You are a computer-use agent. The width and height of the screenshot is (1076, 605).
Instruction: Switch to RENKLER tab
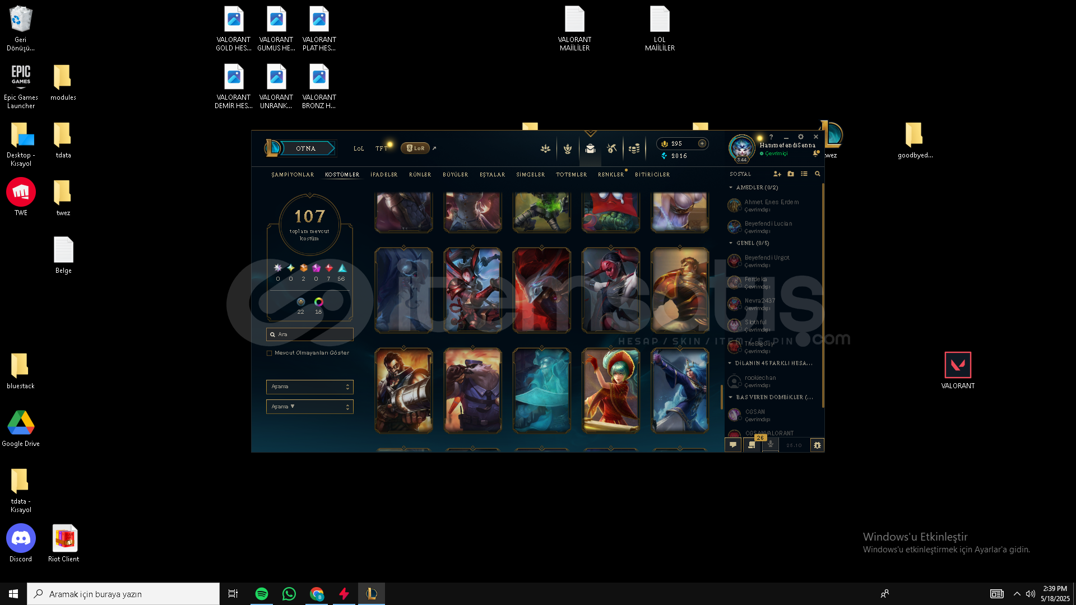point(611,175)
